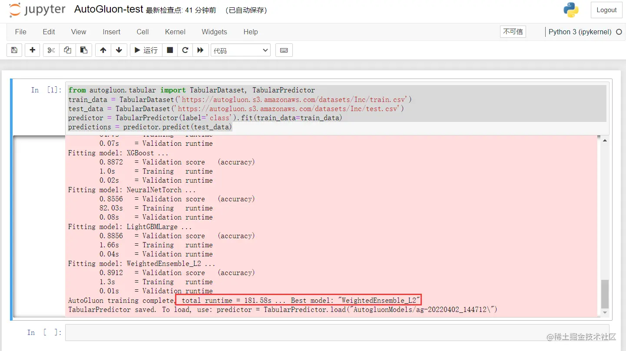Screen dimensions: 626x351
Task: Click the 'TabularPredictor saved' output line
Action: [282, 309]
